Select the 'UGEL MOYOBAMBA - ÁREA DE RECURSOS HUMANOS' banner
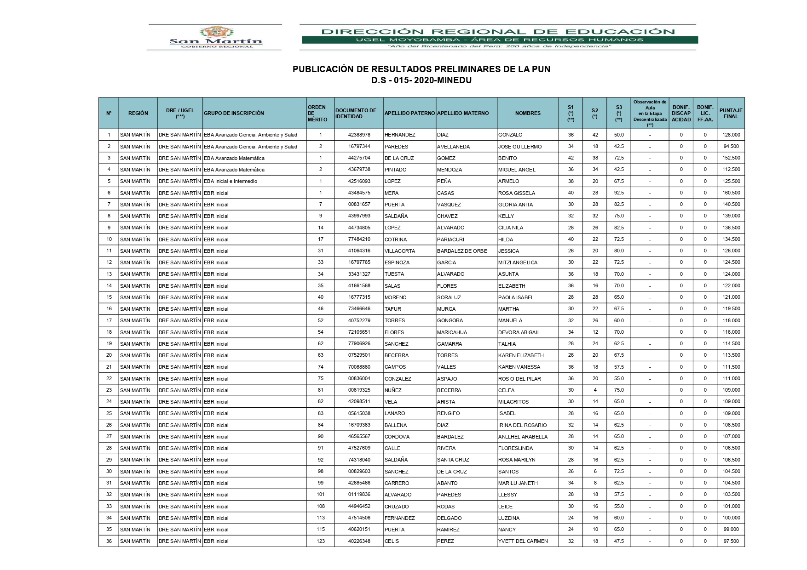 click(500, 40)
